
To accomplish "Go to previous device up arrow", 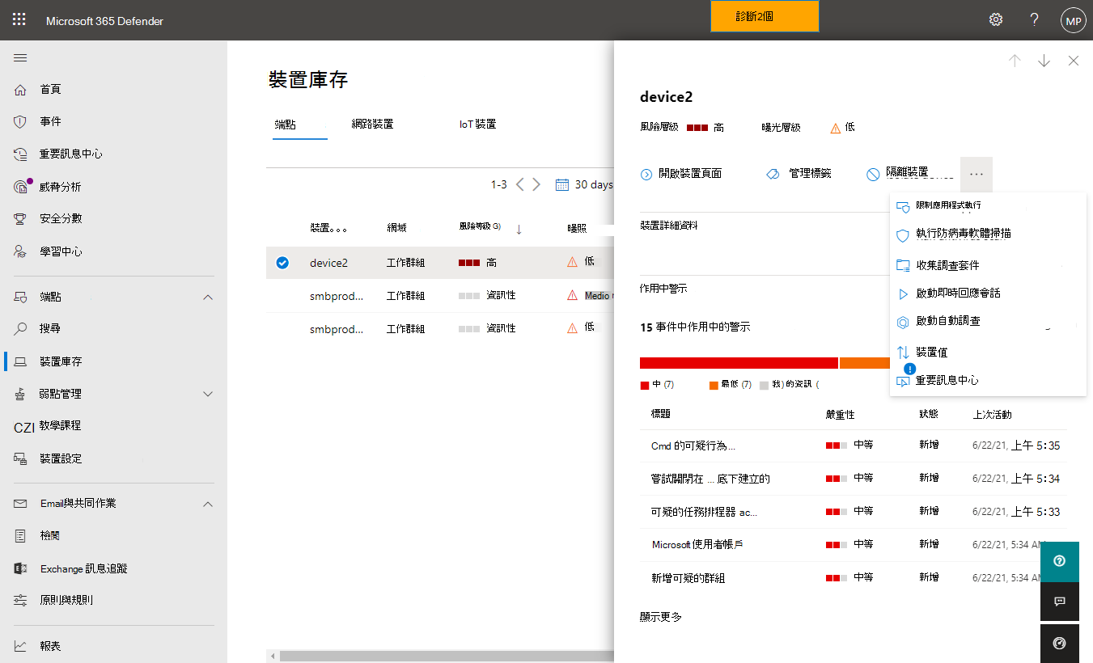I will (1015, 61).
